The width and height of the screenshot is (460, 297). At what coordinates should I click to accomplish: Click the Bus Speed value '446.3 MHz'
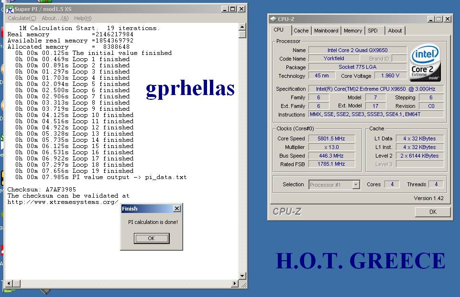(331, 156)
